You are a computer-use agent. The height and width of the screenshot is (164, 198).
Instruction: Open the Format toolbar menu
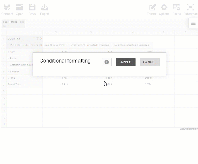click(x=151, y=10)
